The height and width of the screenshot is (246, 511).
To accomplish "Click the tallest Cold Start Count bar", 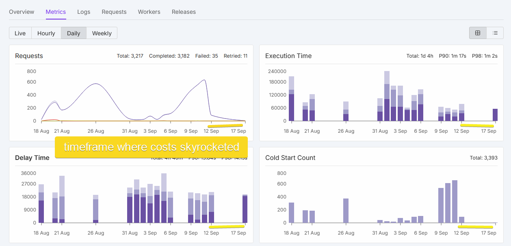I will click(x=455, y=202).
